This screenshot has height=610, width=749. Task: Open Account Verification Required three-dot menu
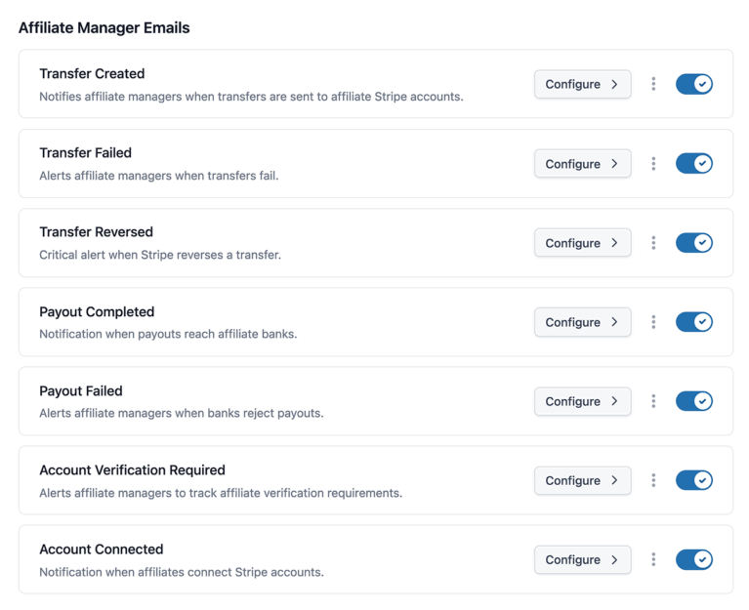pos(653,480)
